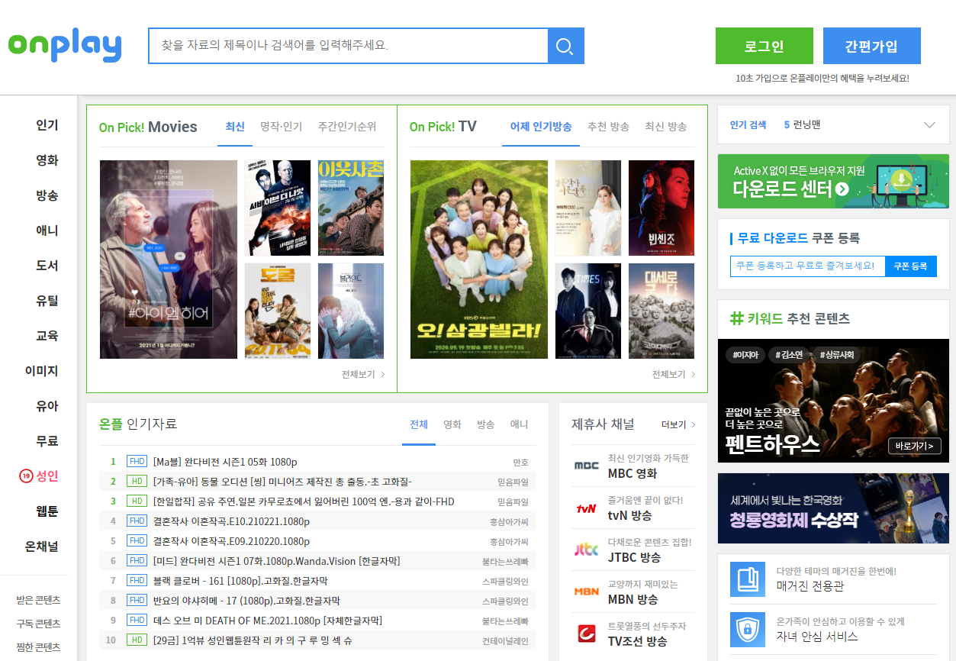The height and width of the screenshot is (661, 956).
Task: Open the 대세로 TV poster
Action: coord(661,311)
